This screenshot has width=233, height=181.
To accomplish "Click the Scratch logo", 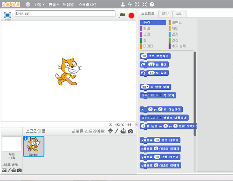I will tap(11, 4).
